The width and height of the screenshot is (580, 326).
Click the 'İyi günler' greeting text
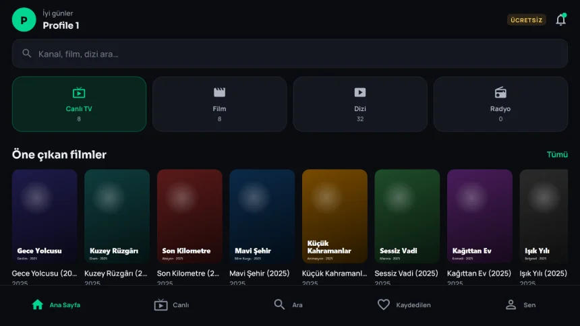[58, 13]
